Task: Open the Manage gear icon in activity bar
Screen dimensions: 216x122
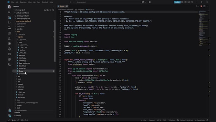Action: tap(9, 116)
